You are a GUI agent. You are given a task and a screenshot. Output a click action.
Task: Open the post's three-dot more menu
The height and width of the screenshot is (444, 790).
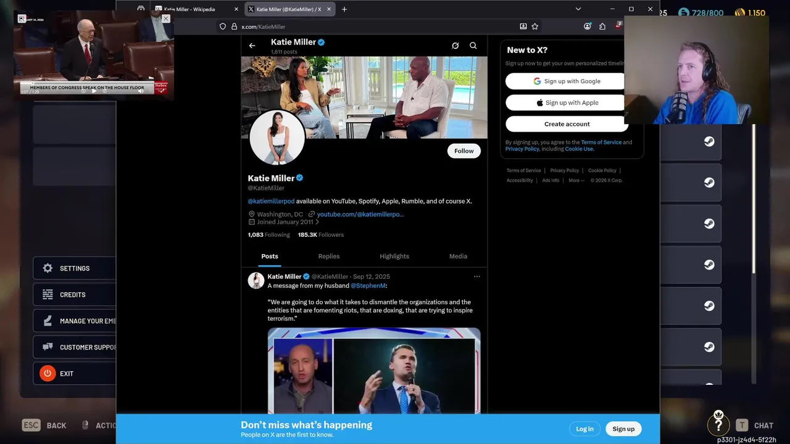click(x=476, y=276)
